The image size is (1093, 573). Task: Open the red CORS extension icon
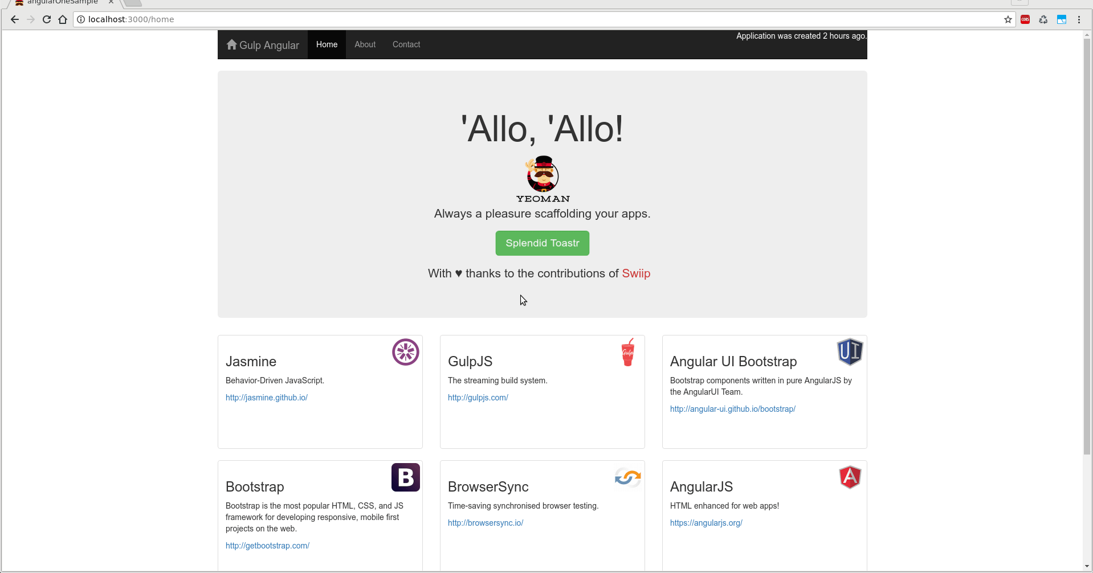tap(1025, 19)
